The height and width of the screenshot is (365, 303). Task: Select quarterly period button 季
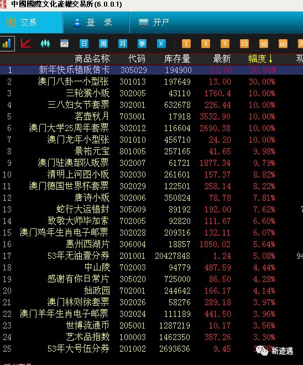[142, 44]
